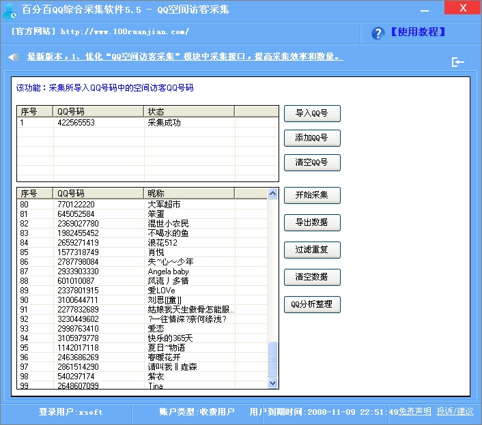The height and width of the screenshot is (425, 482).
Task: Click the 清空数据 clear button
Action: tap(312, 277)
